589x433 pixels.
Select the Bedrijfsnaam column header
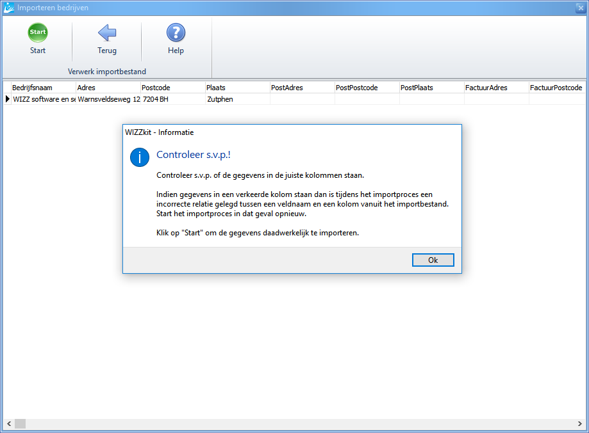(43, 88)
